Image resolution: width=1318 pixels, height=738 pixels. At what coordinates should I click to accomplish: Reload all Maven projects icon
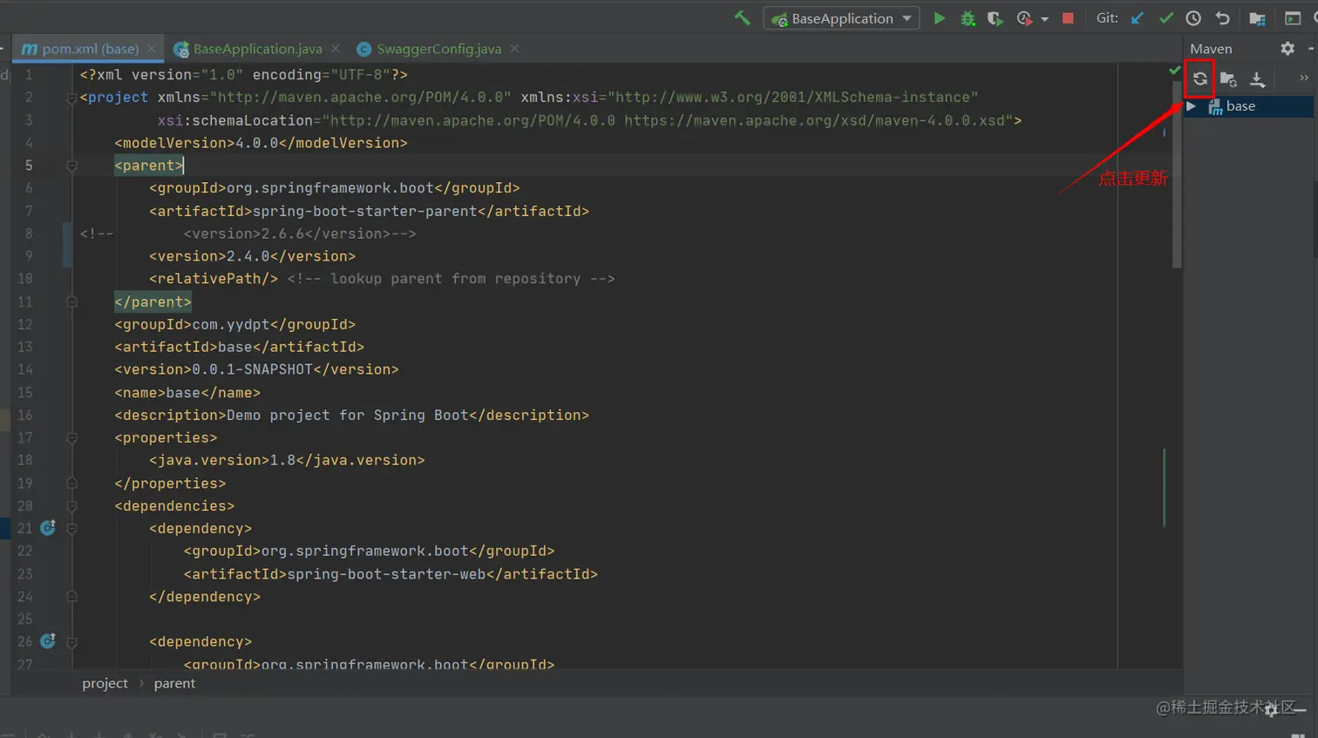click(1200, 79)
